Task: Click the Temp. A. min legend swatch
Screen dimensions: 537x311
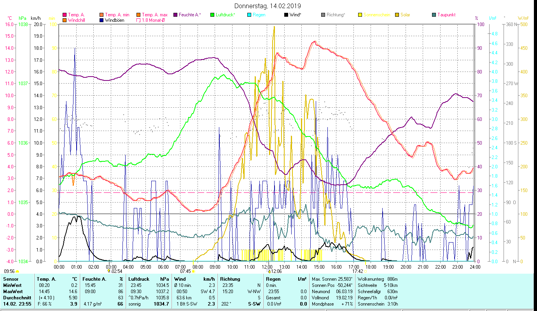Action: (x=101, y=15)
